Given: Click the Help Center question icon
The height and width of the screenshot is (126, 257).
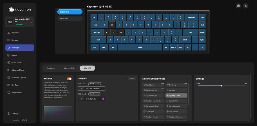Looking at the screenshot, I should [9, 92].
